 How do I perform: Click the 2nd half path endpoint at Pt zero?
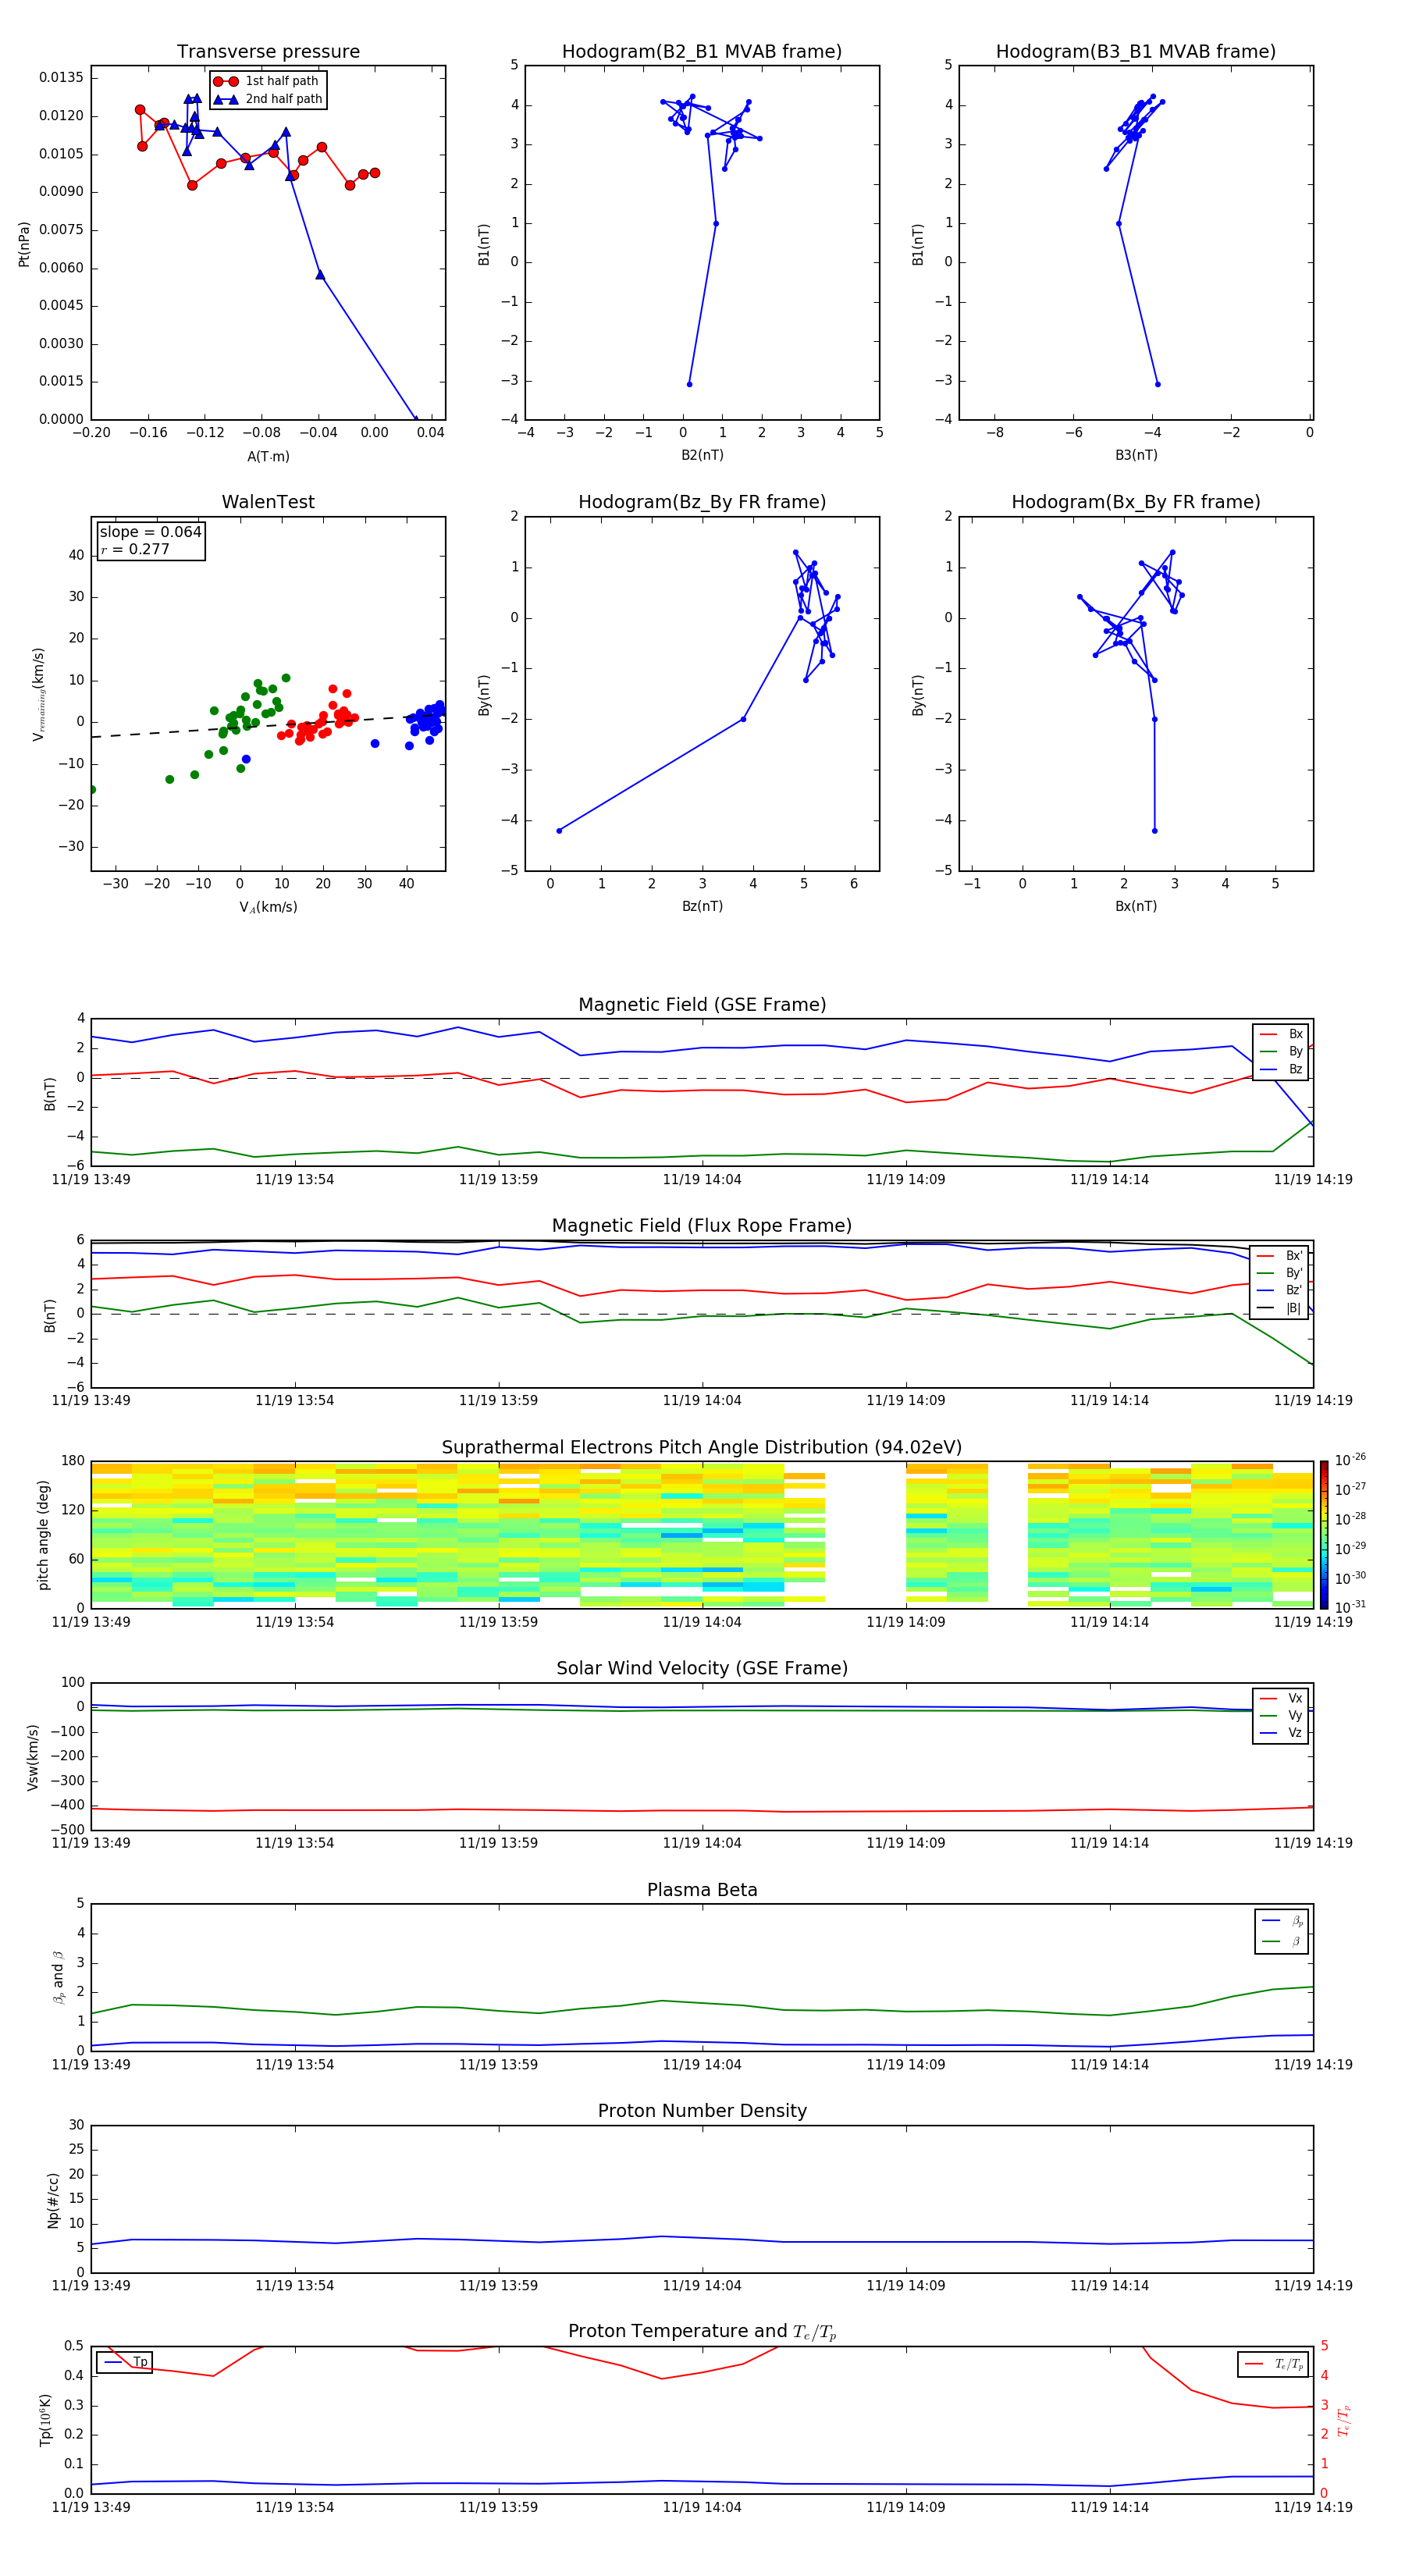416,419
